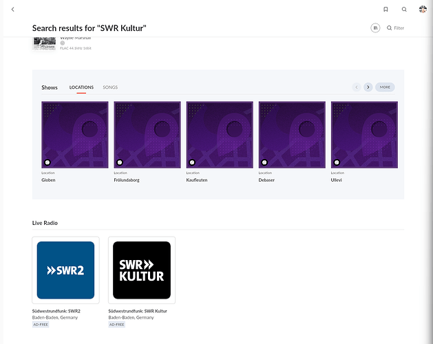Screen dimensions: 433x344
Task: Click the Globen location name
Action: pyautogui.click(x=48, y=179)
